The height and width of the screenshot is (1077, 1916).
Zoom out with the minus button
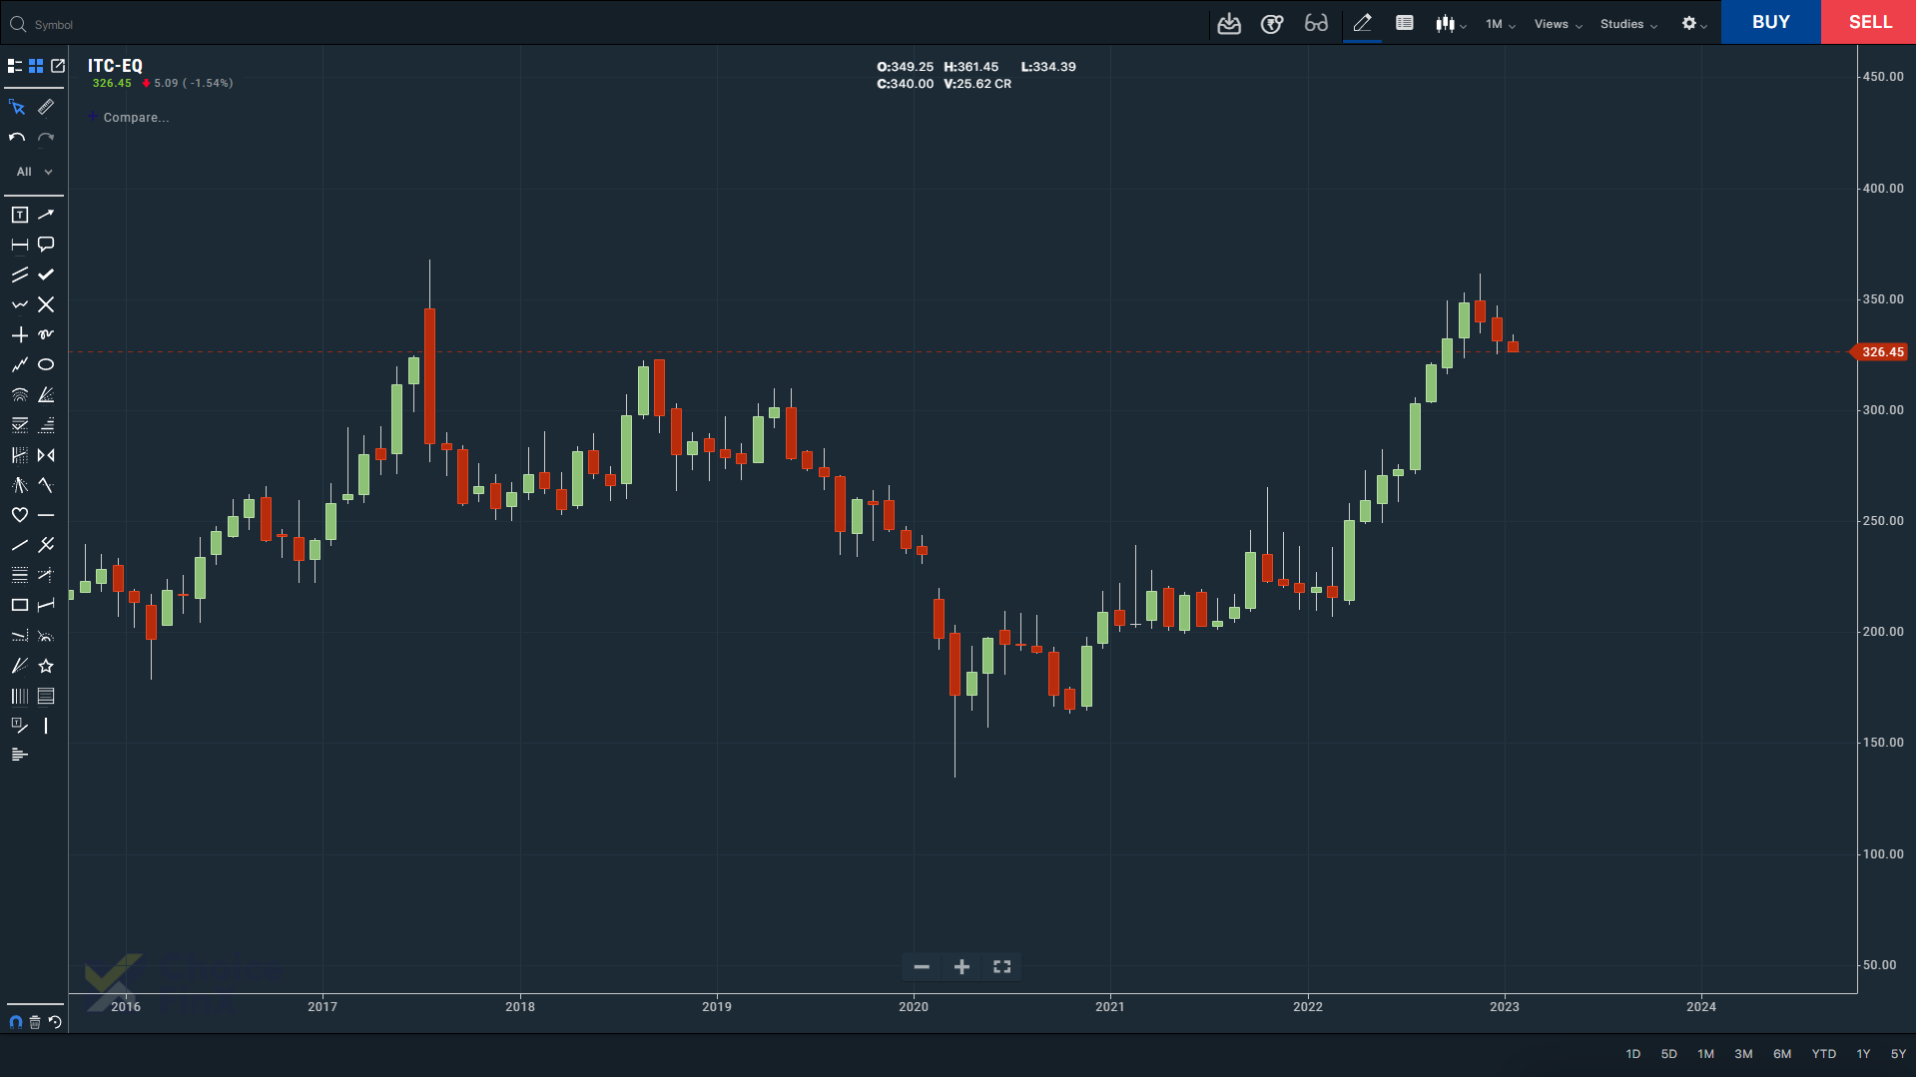(922, 966)
